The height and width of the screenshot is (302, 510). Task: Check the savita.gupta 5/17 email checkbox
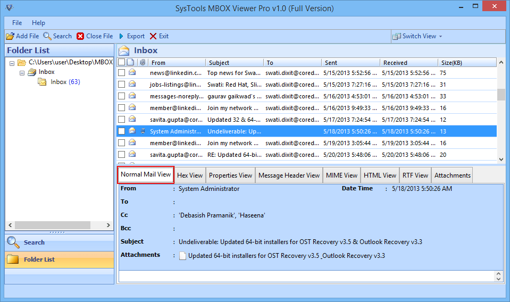[x=122, y=119]
